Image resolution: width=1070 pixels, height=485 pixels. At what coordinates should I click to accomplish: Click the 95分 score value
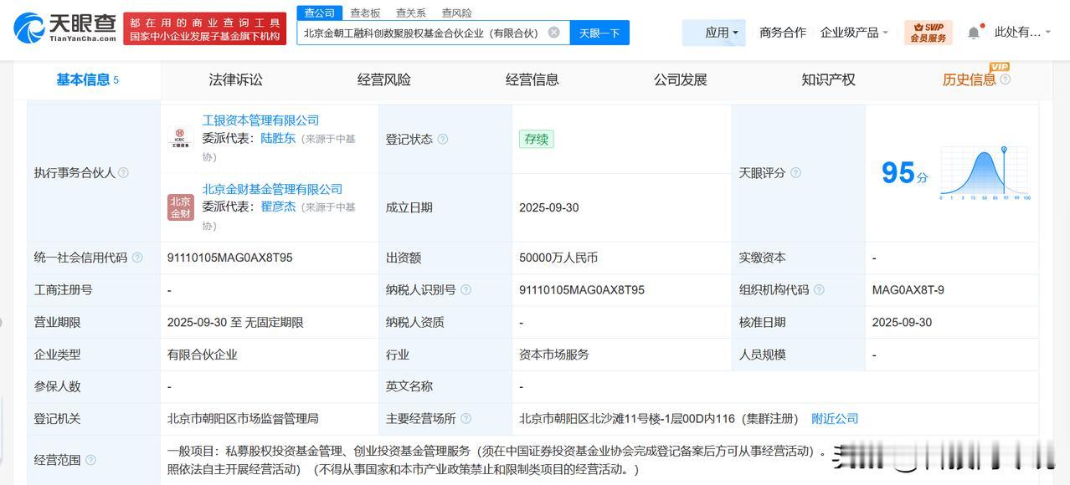(x=904, y=172)
